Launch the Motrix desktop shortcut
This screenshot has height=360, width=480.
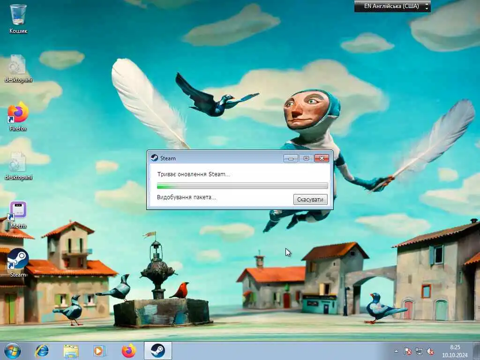click(x=18, y=215)
